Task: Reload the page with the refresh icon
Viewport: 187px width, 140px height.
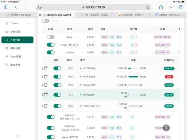Action: point(148,7)
